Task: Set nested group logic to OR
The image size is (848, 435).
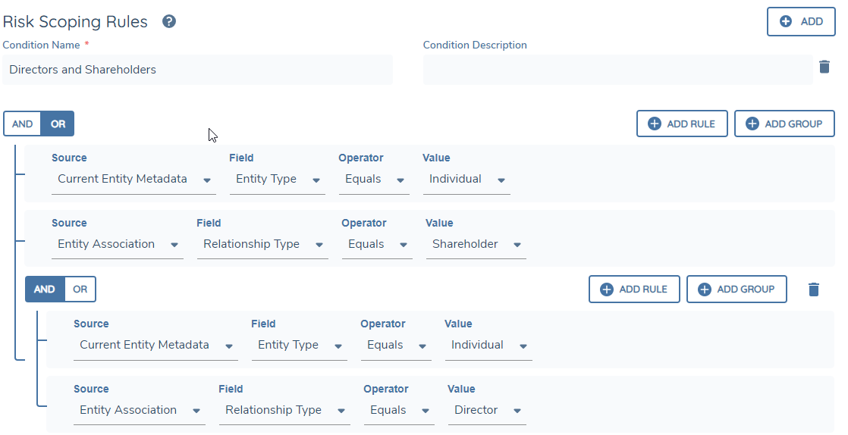Action: click(80, 289)
